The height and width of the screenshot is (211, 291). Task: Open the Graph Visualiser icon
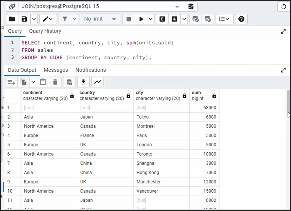[97, 82]
